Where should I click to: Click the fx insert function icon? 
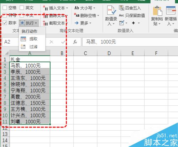[x=75, y=42]
